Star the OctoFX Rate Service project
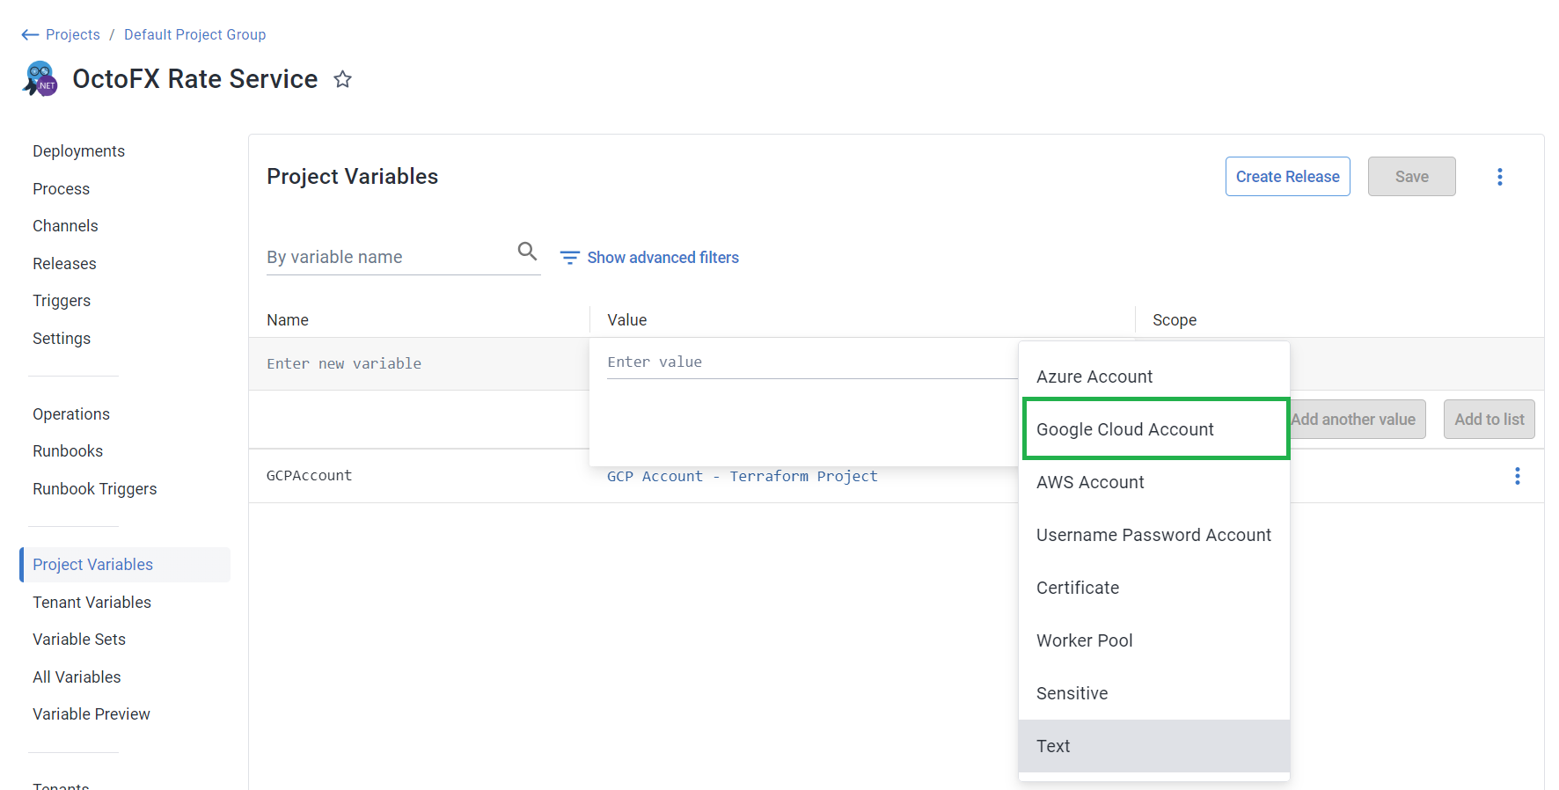The height and width of the screenshot is (790, 1559). (x=342, y=79)
